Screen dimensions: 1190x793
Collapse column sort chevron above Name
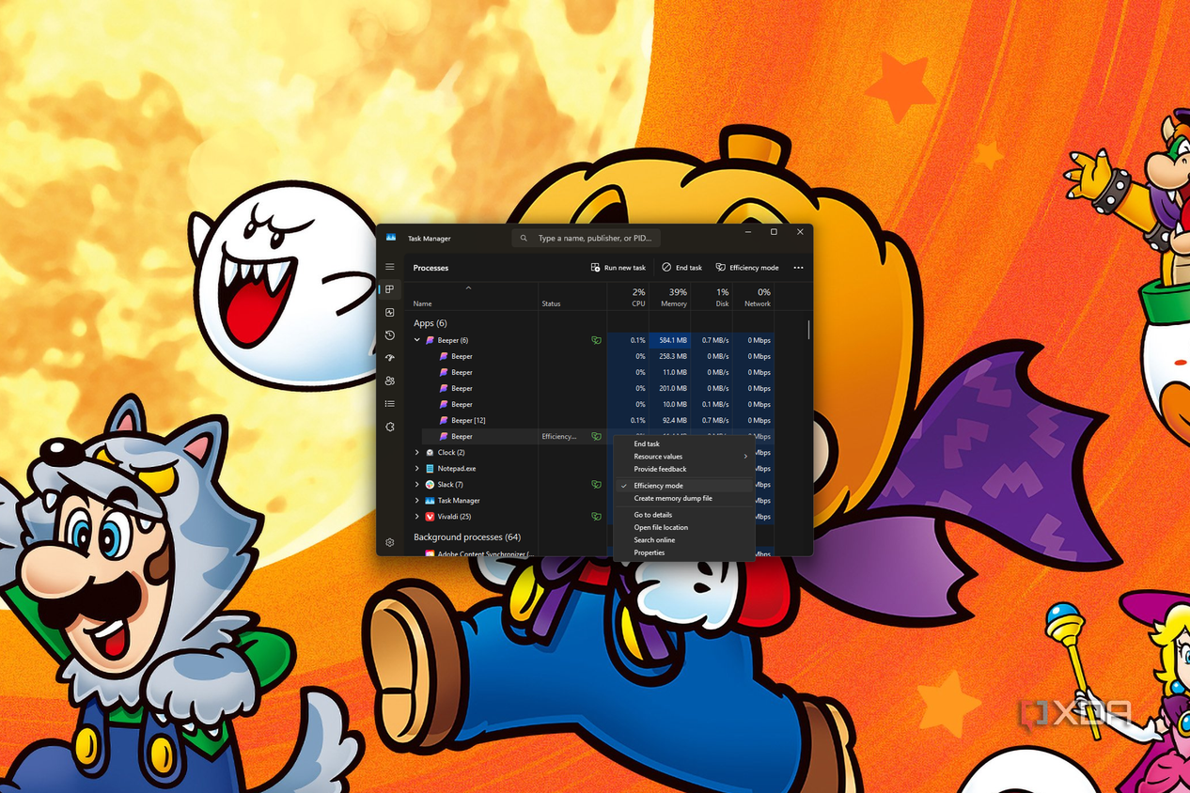468,288
